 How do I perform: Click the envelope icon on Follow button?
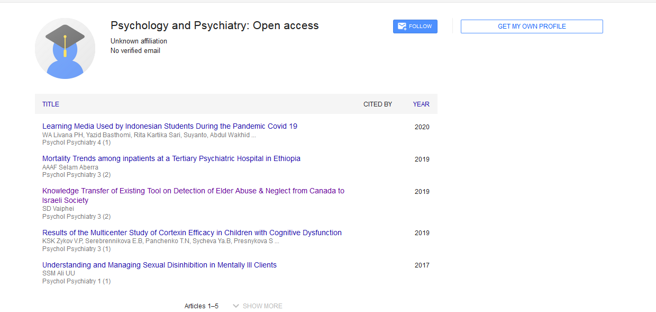[402, 26]
